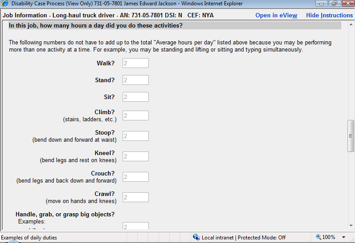Click the scrollbar down arrow
The width and height of the screenshot is (355, 243).
tap(351, 225)
